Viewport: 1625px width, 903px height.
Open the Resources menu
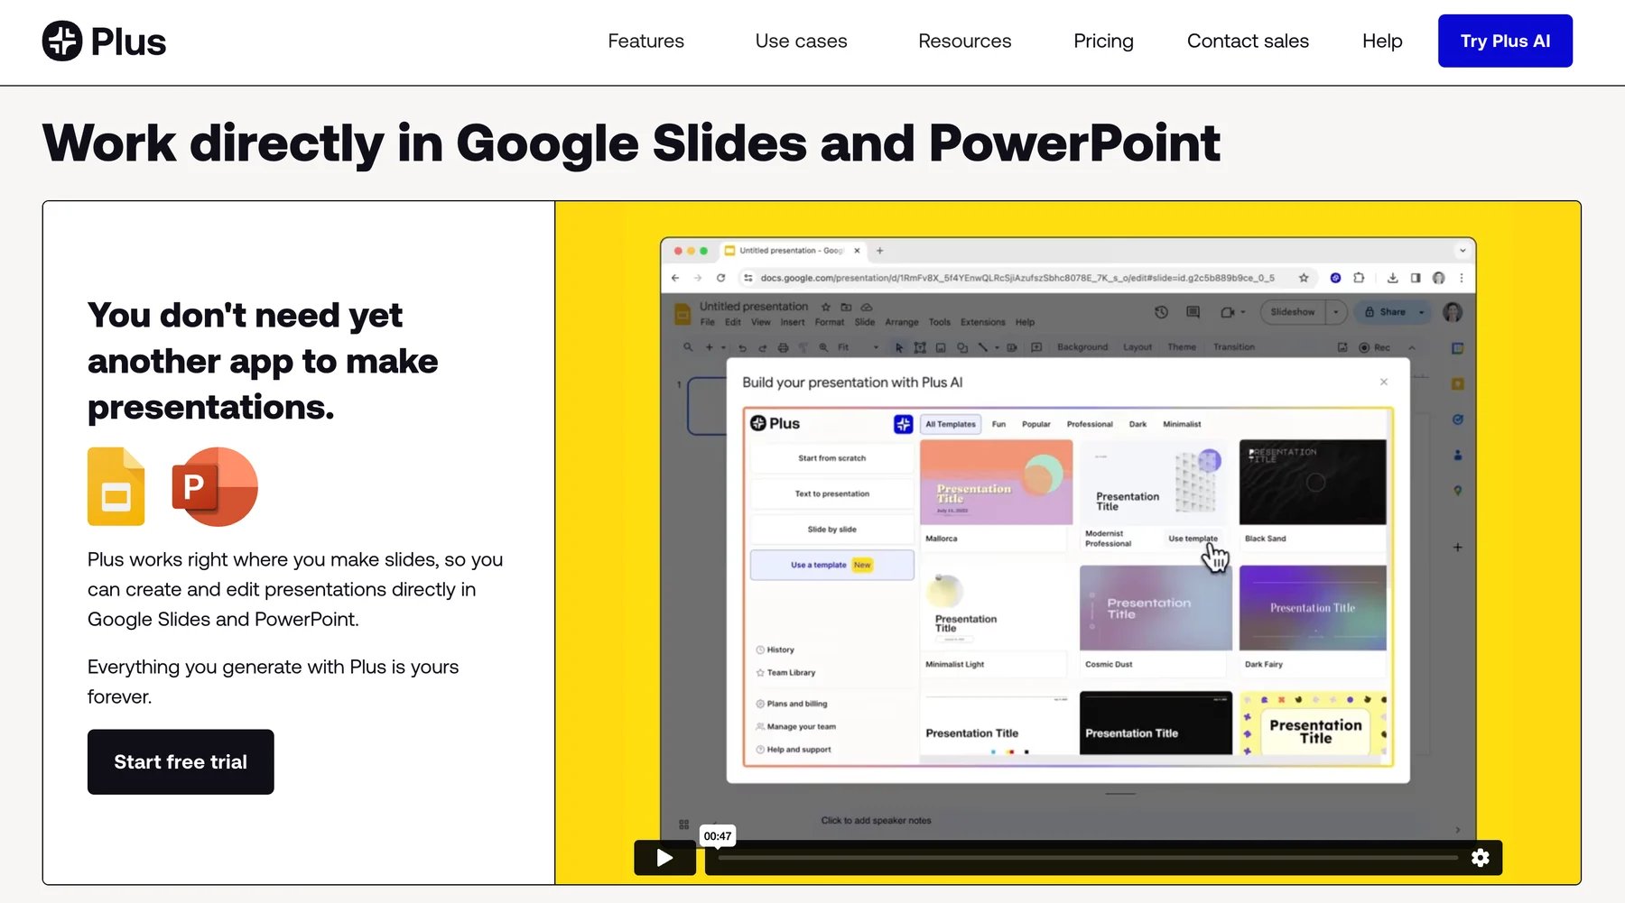coord(964,41)
